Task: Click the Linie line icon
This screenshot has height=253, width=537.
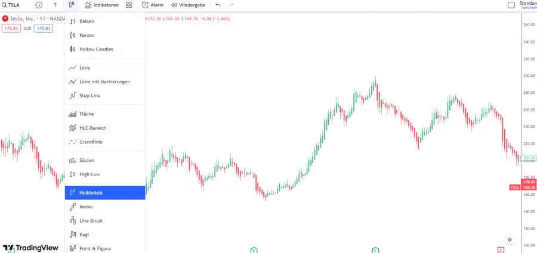Action: click(x=73, y=68)
